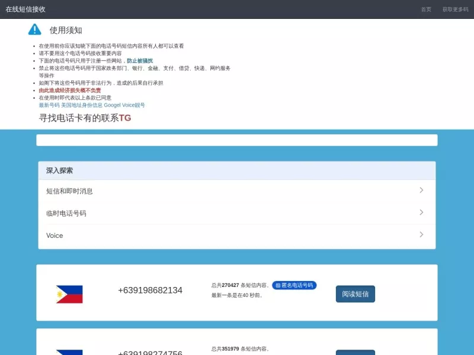
Task: Open the Googel Voice靓号 link
Action: (124, 105)
